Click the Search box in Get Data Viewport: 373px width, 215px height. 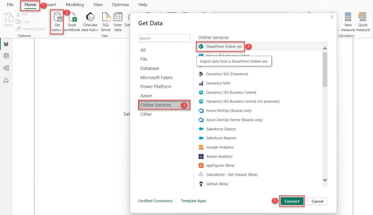164,38
